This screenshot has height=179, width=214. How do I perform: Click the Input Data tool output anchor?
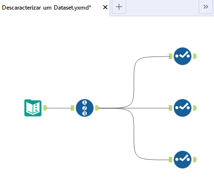(45, 108)
